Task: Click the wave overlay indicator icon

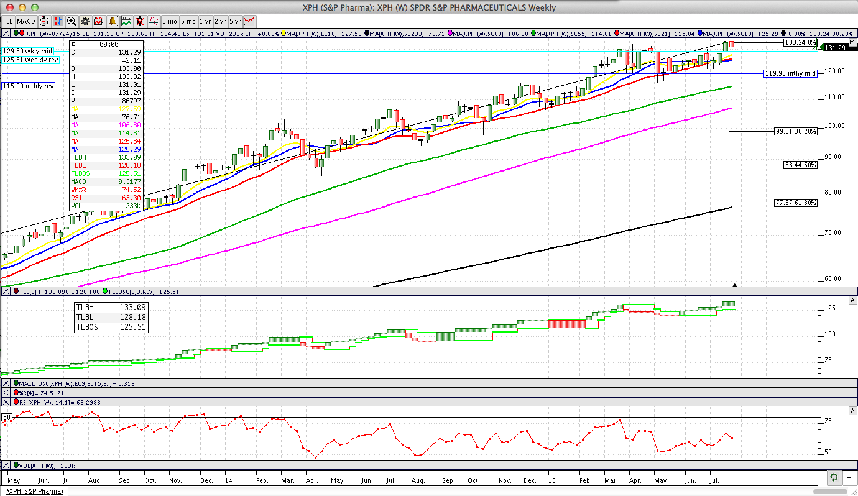Action: coord(154,21)
